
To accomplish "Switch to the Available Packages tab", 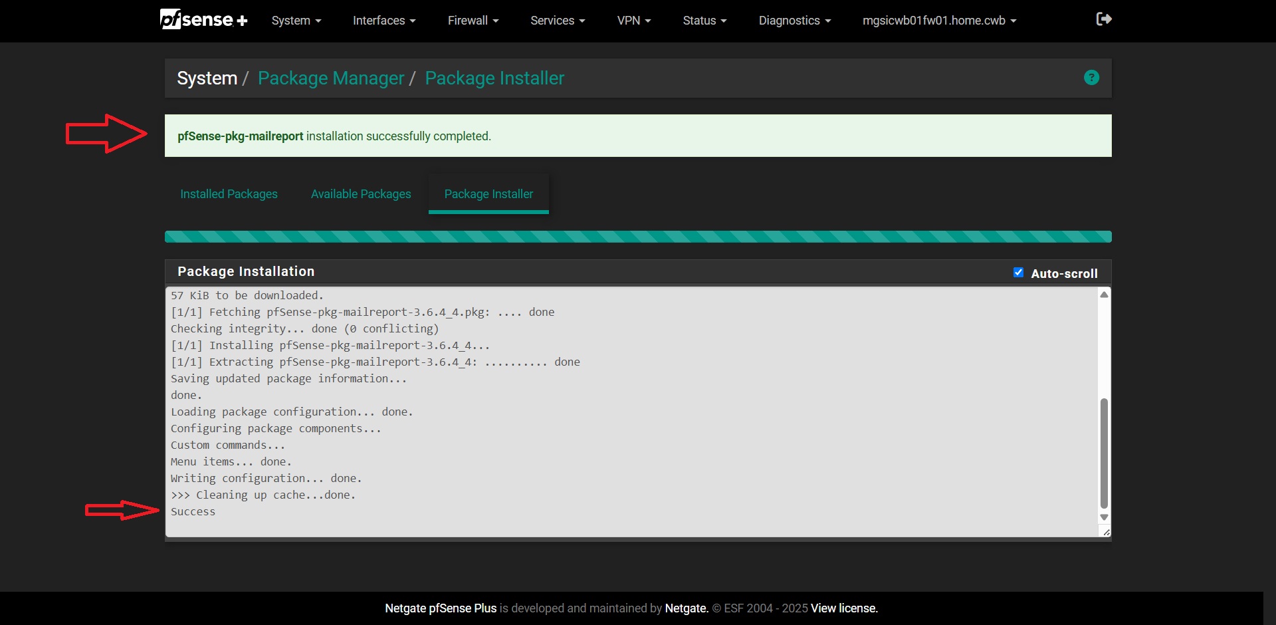I will (361, 194).
